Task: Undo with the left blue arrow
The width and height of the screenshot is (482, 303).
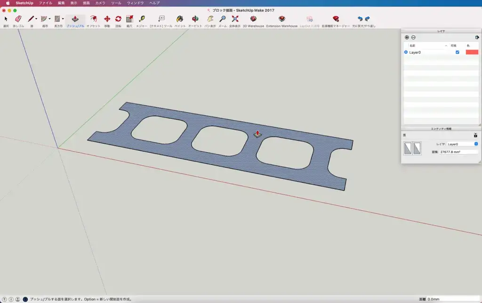Action: pos(360,19)
